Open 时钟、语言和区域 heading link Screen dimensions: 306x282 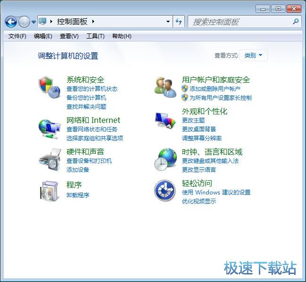pyautogui.click(x=212, y=152)
